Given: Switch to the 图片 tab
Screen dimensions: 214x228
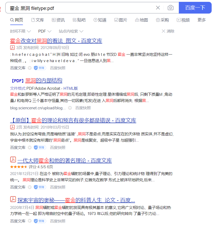Looking at the screenshot, I should (x=121, y=20).
